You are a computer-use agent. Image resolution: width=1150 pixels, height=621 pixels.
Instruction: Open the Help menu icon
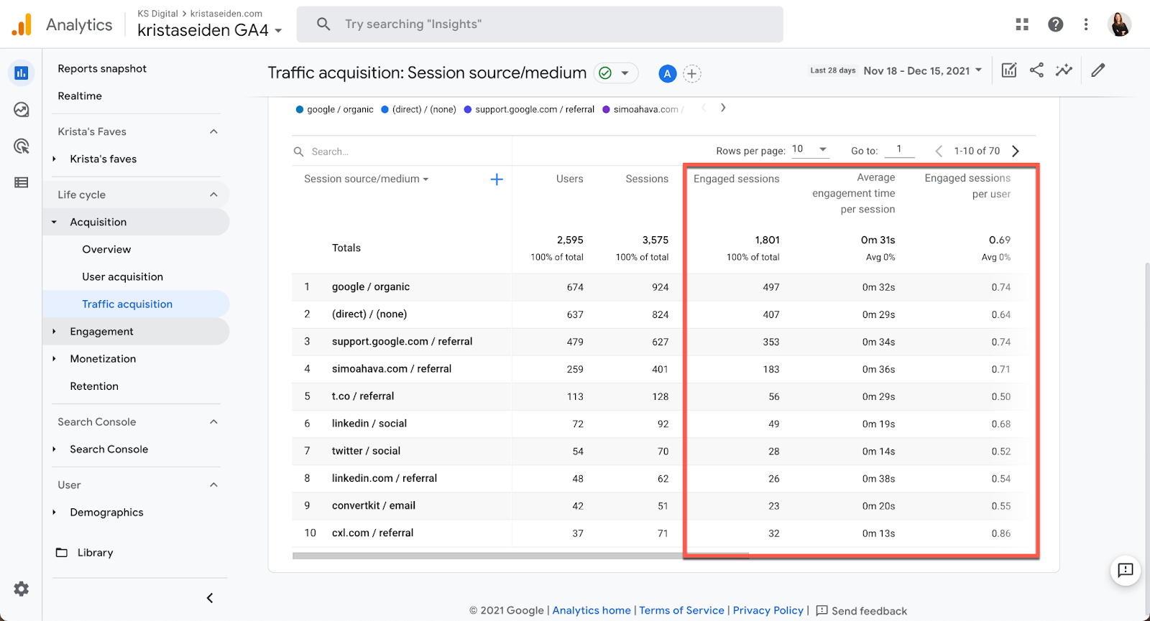(1055, 24)
